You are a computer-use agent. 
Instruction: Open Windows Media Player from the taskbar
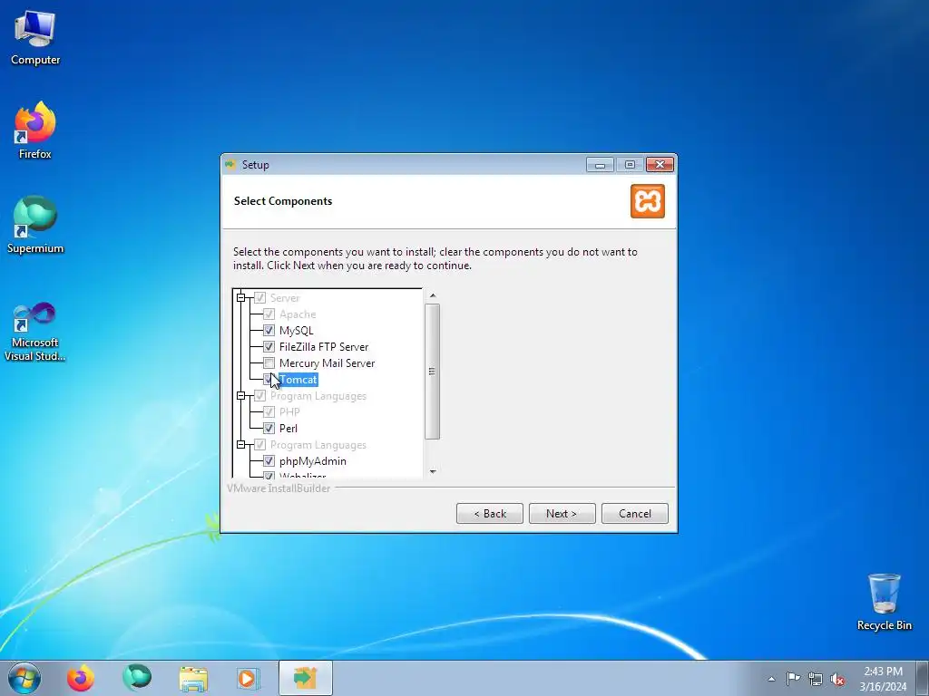click(x=248, y=678)
